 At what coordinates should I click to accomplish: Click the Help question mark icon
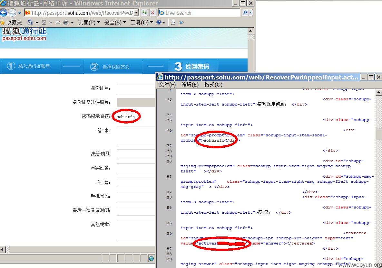tap(159, 23)
